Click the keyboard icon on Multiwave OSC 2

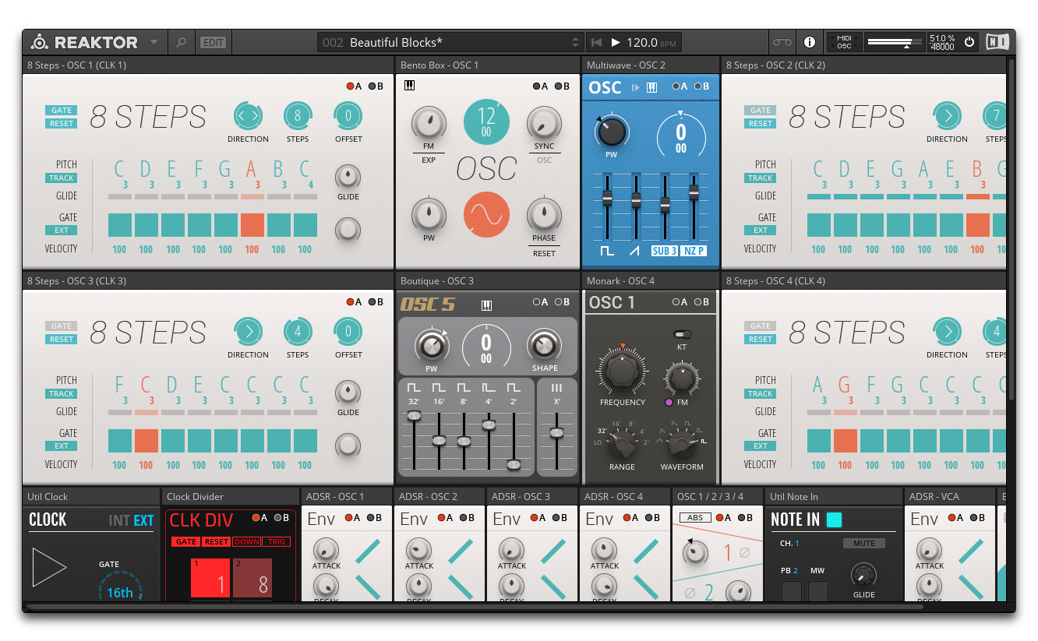pos(652,87)
